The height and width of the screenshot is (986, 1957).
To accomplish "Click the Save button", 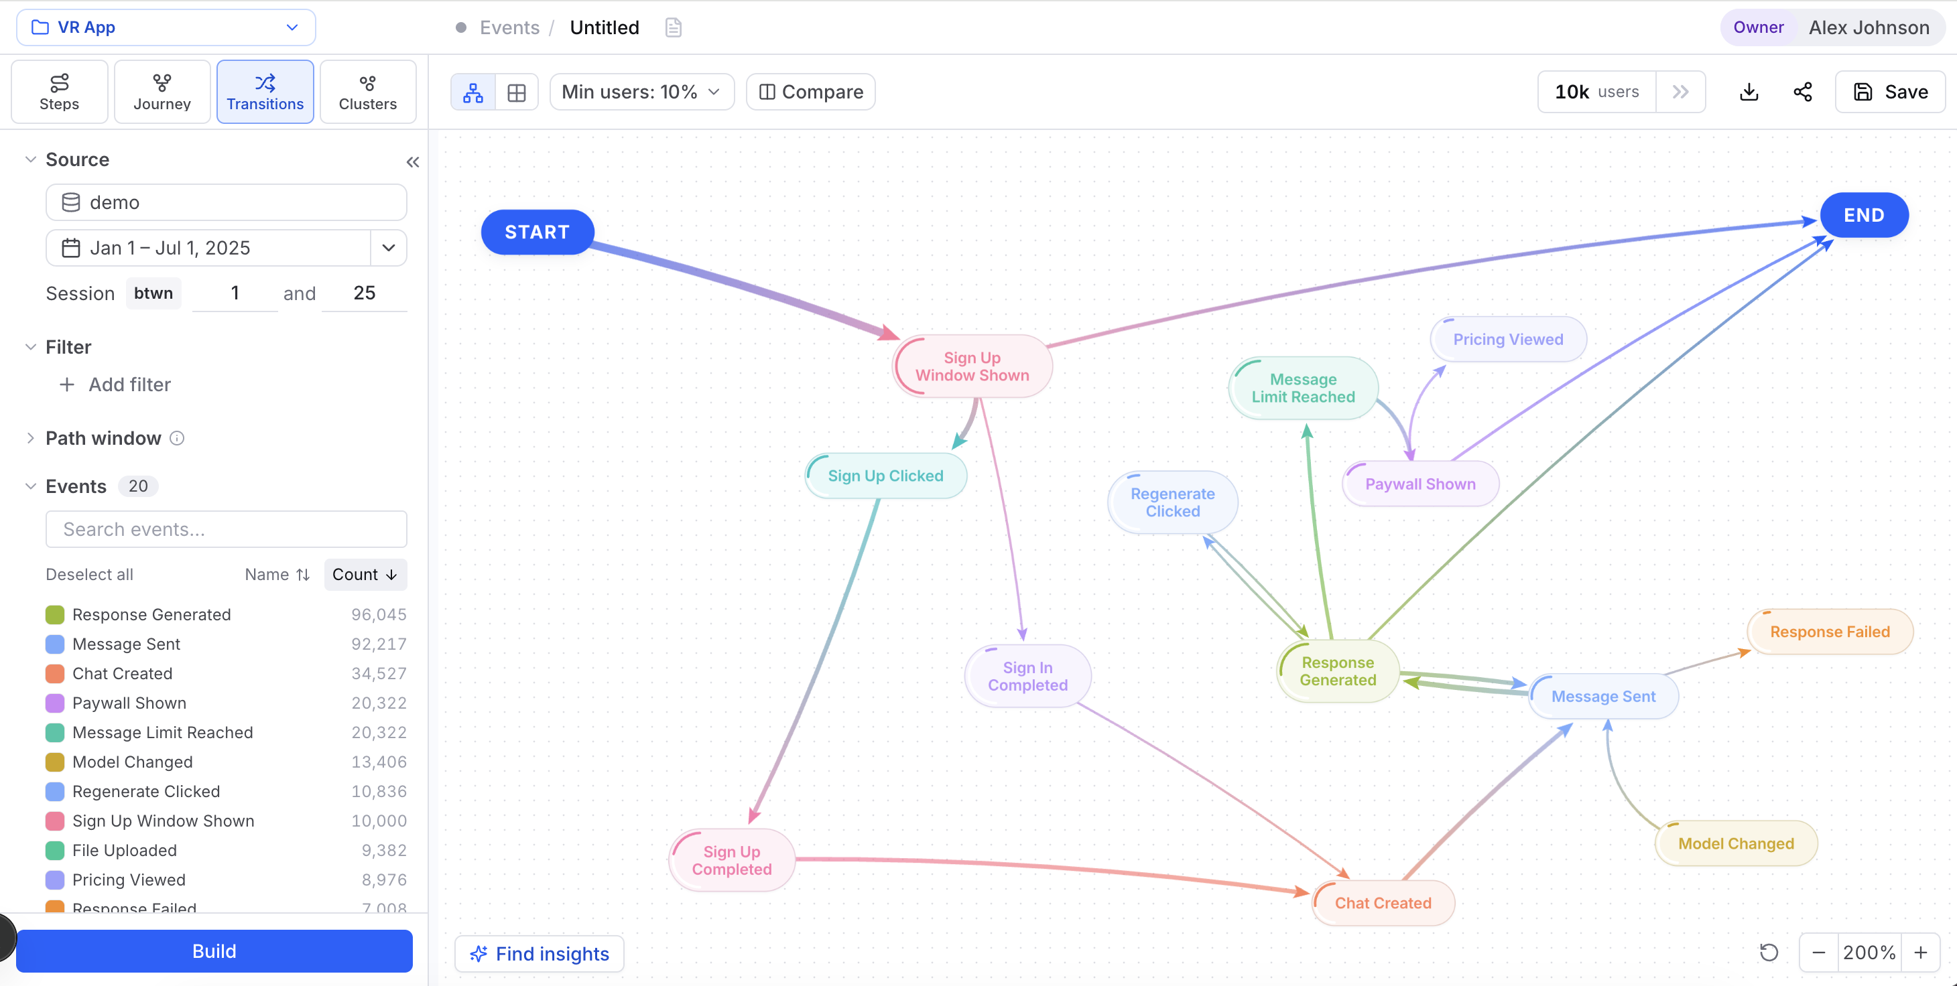I will (x=1890, y=92).
